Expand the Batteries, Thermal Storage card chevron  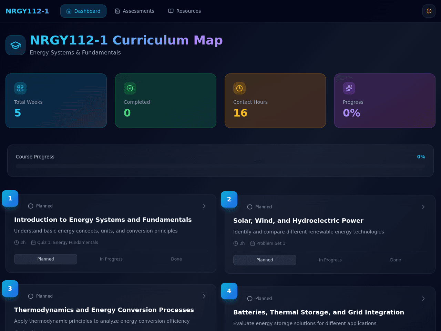pyautogui.click(x=423, y=299)
